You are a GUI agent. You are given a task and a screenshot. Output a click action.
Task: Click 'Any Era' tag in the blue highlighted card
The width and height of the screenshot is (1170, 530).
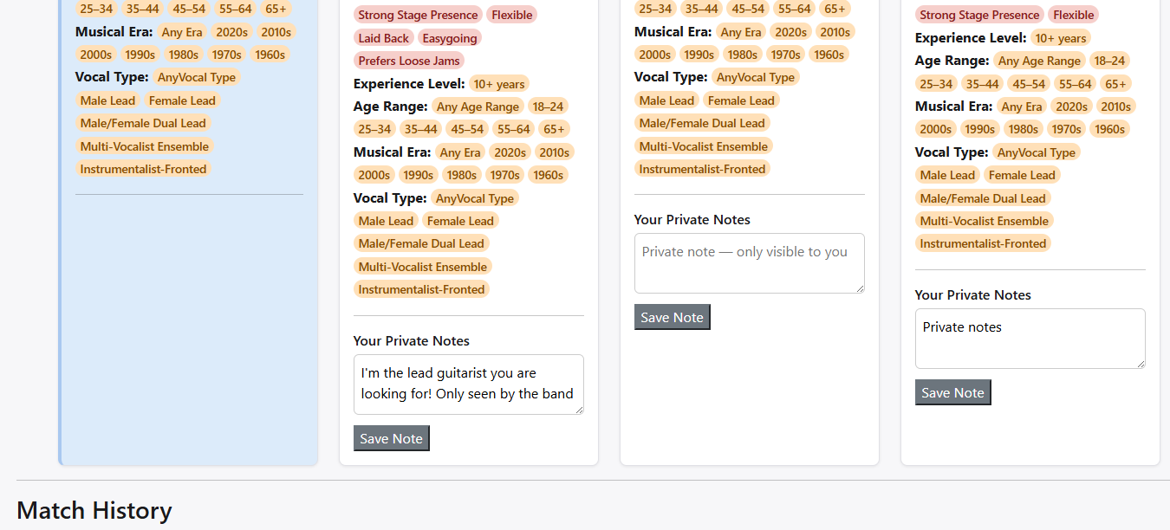pos(181,32)
